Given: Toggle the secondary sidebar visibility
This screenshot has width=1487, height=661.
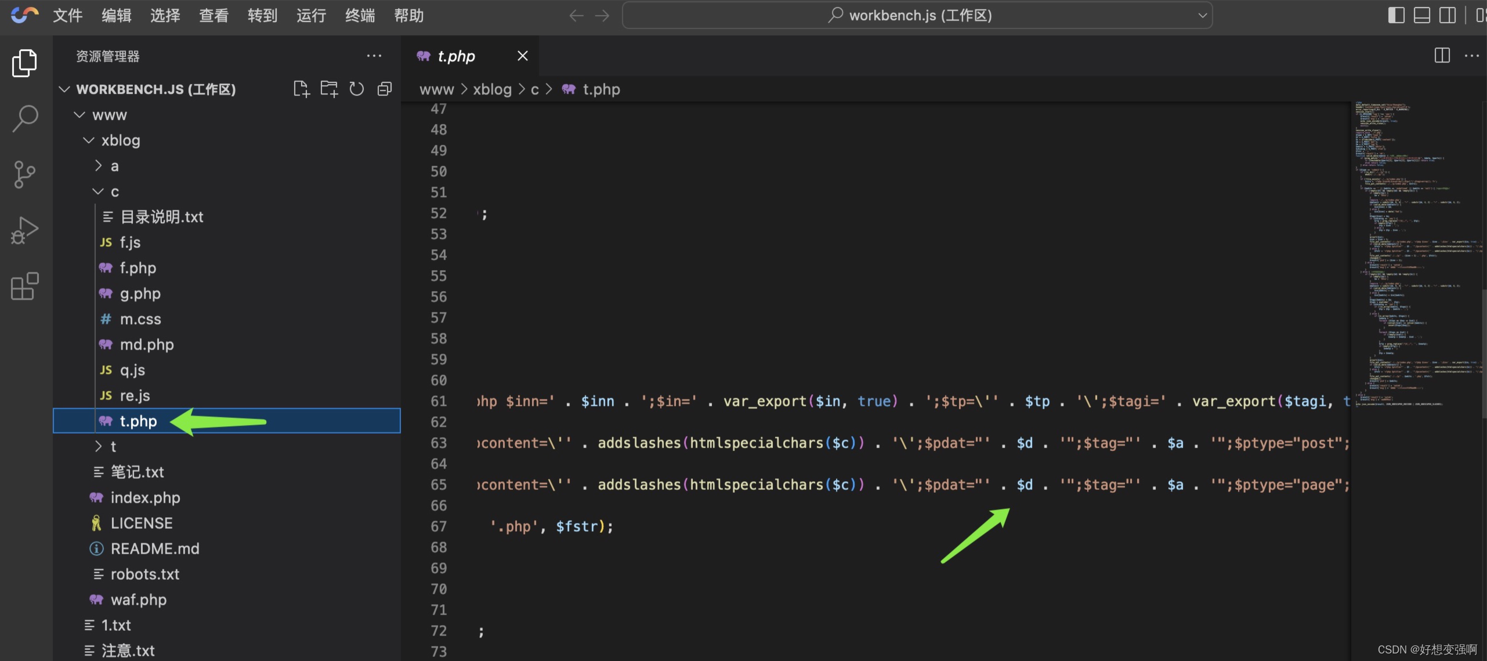Looking at the screenshot, I should 1447,16.
